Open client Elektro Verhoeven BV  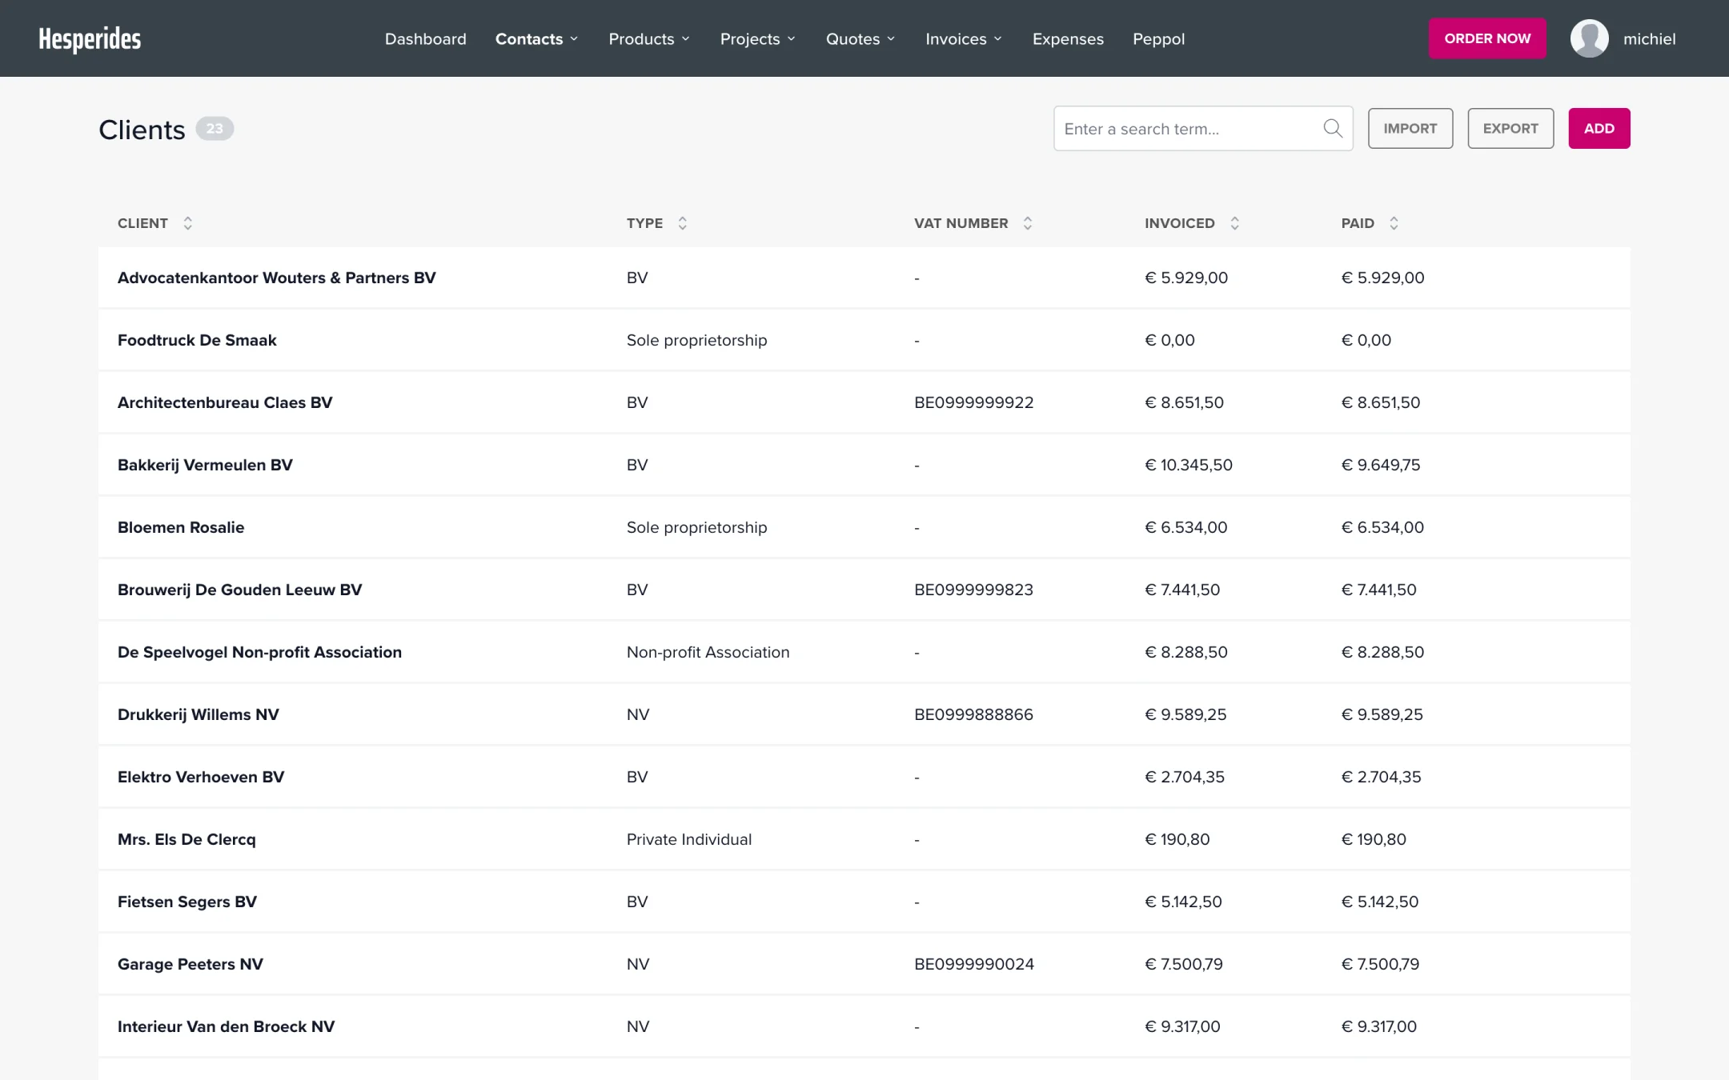coord(201,777)
